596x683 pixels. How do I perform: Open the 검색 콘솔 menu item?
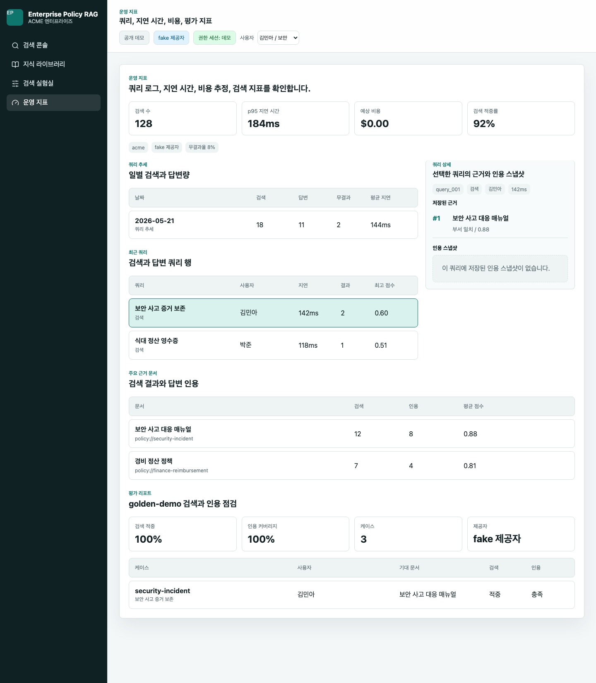pos(53,46)
